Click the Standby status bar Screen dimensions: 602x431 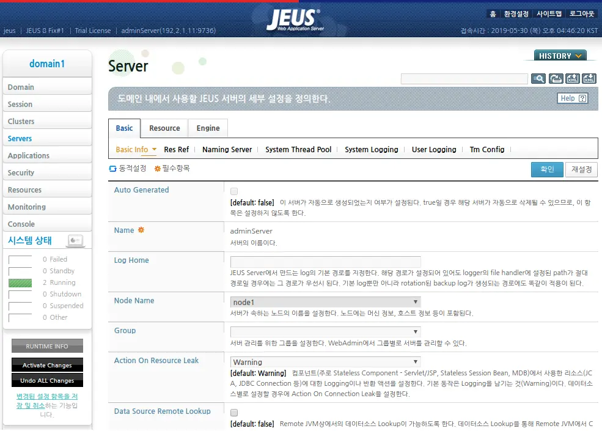(x=20, y=271)
